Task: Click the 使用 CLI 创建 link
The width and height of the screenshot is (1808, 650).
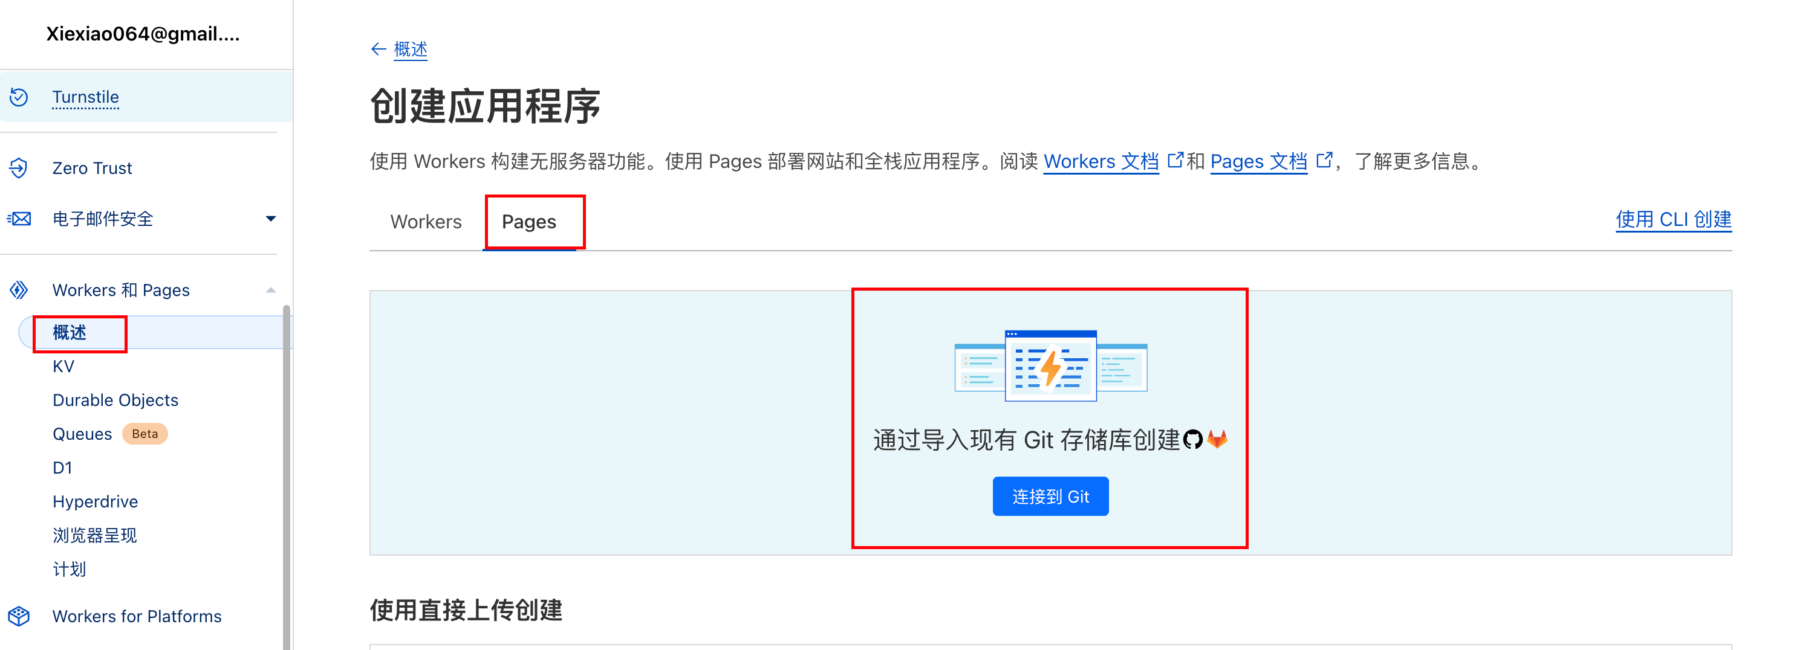Action: (x=1673, y=219)
